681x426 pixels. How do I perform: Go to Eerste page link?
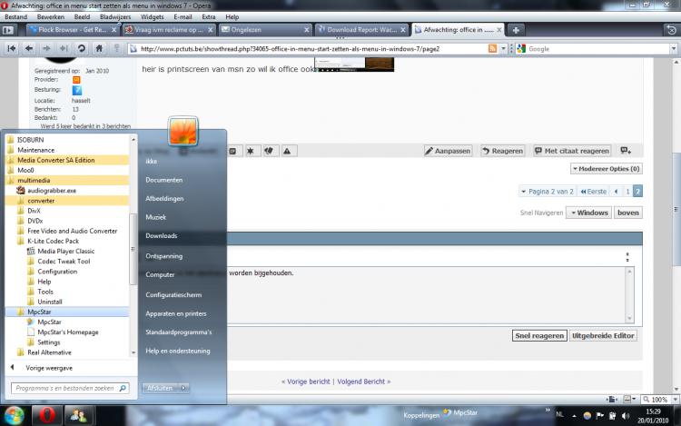click(x=593, y=191)
